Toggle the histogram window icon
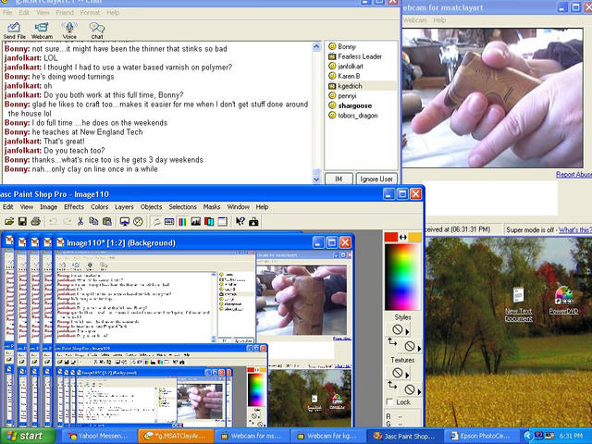592x444 pixels. pyautogui.click(x=195, y=222)
